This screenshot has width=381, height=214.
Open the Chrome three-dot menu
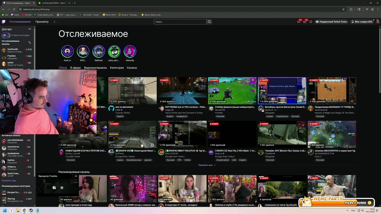coord(378,9)
